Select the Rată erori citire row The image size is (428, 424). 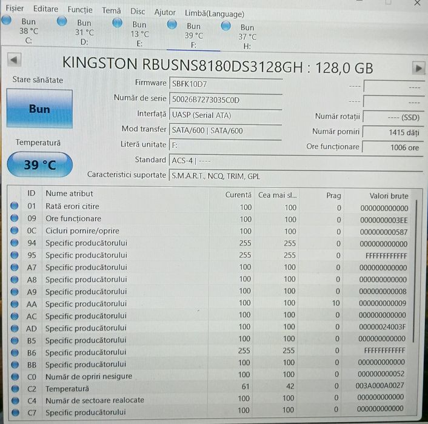pos(210,207)
